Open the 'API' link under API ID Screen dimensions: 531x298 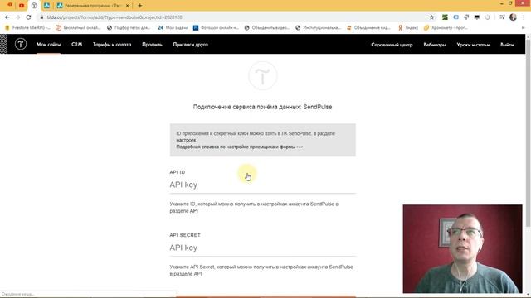point(193,211)
